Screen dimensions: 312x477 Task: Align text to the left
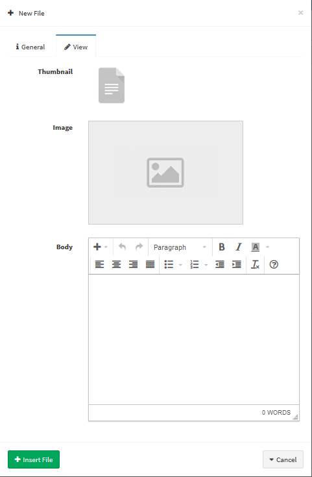[99, 264]
